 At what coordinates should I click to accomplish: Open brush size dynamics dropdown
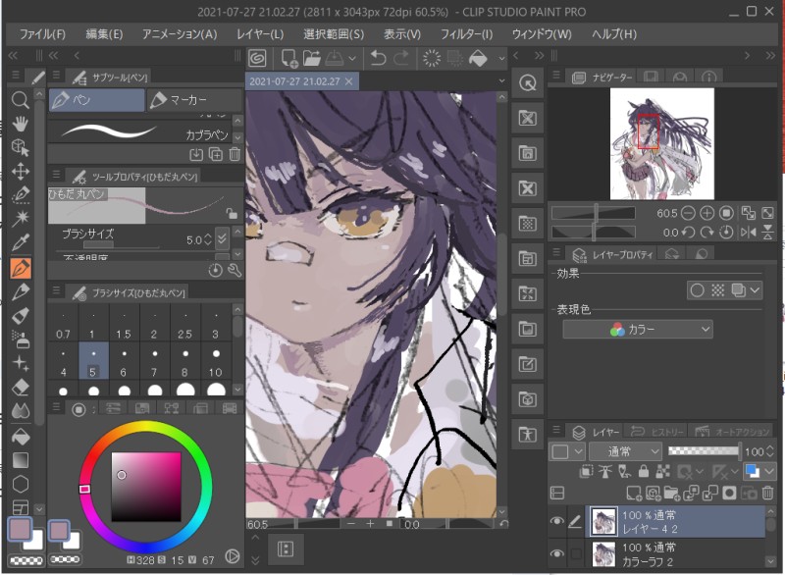[223, 239]
